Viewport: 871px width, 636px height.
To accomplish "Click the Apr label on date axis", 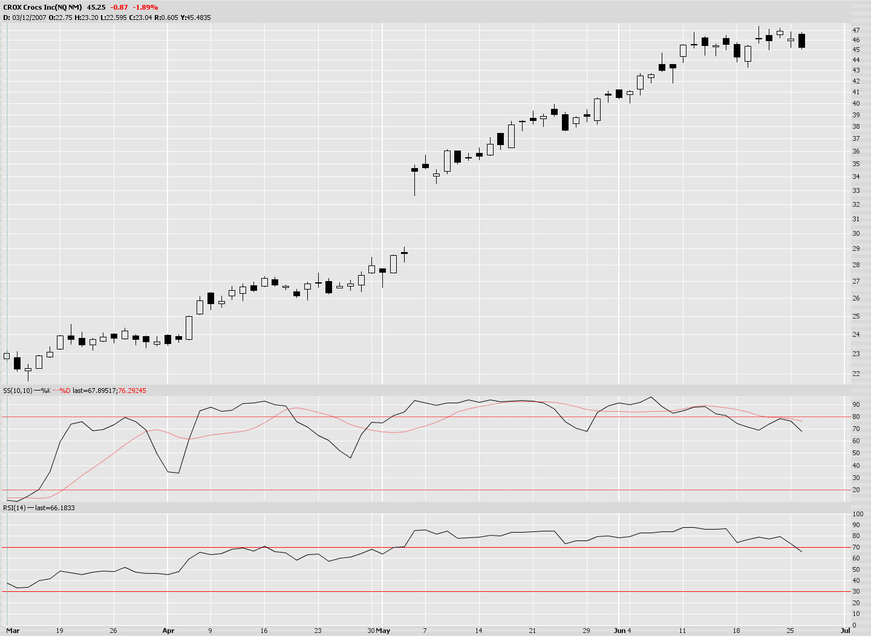I will coord(168,631).
